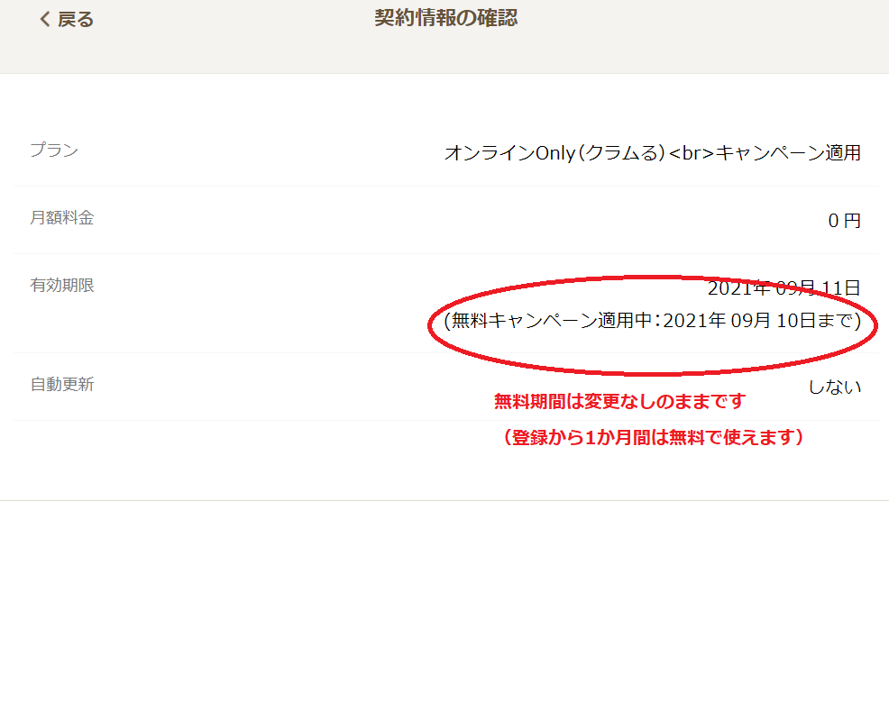The height and width of the screenshot is (702, 889).
Task: Click the キャンペーン適用 text in plan value
Action: (x=788, y=152)
